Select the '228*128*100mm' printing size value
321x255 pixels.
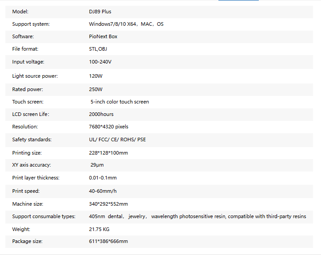pos(108,153)
